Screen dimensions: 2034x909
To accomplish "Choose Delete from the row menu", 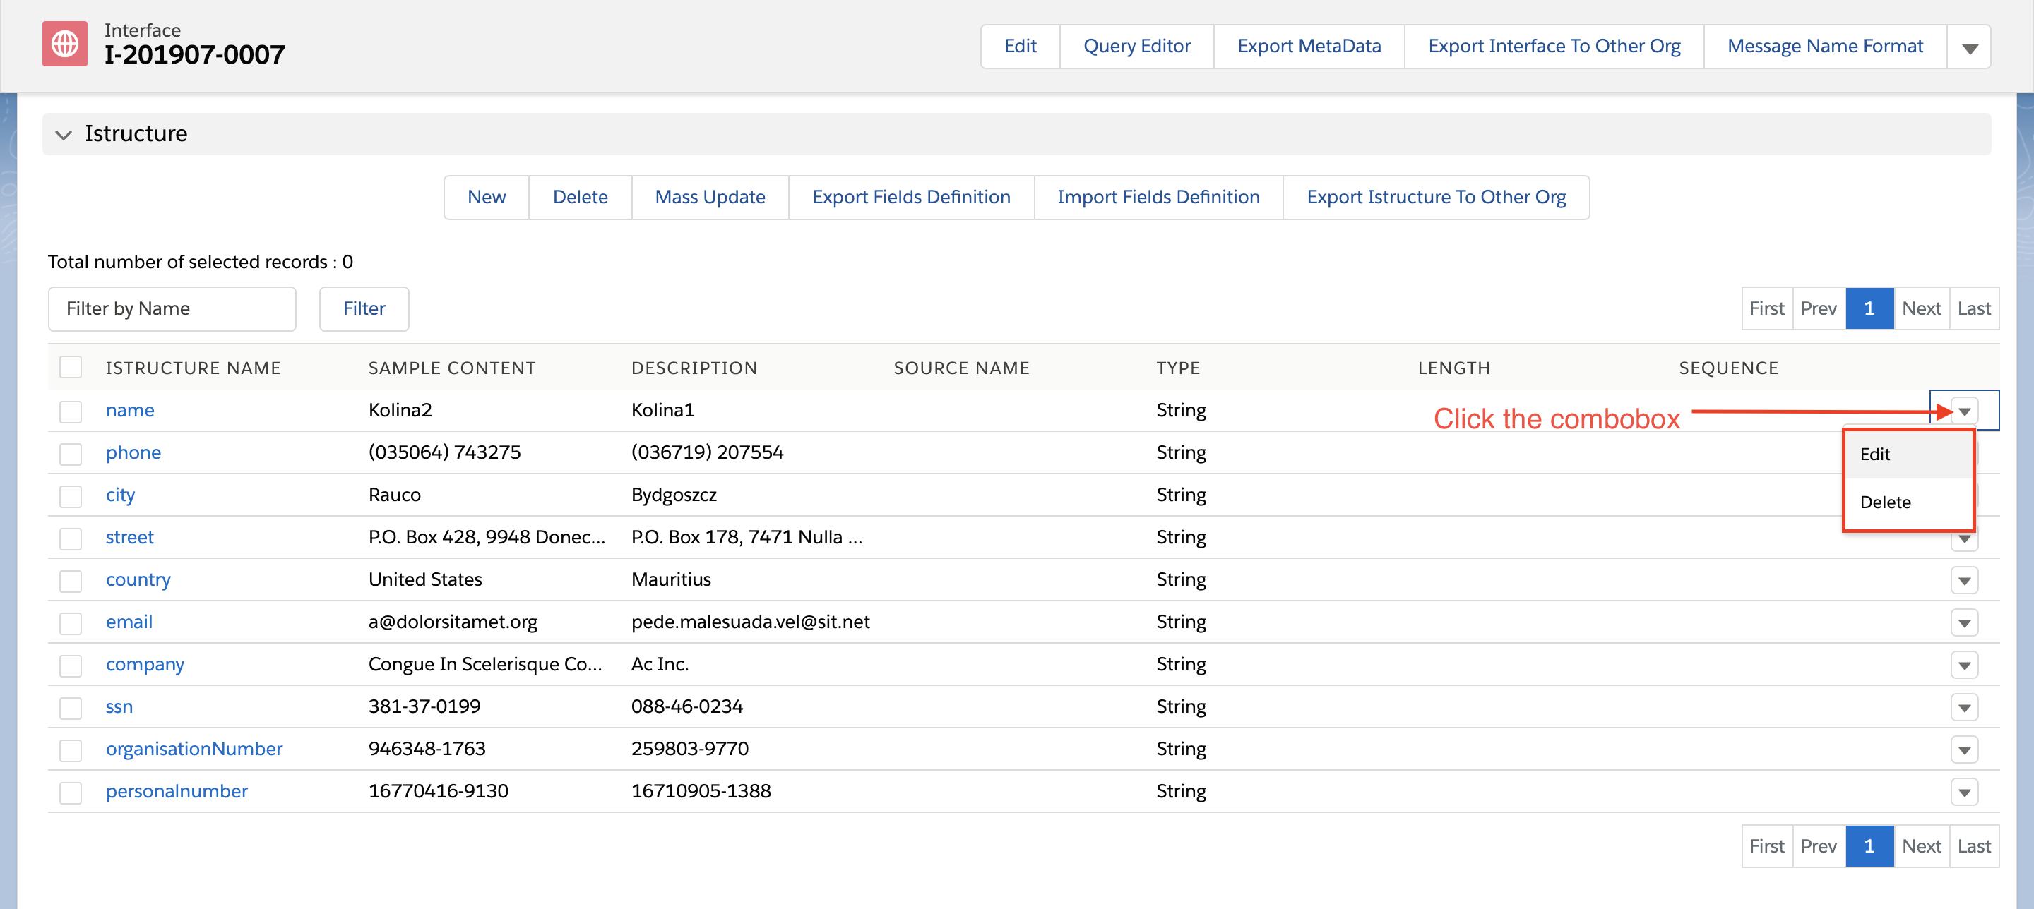I will tap(1885, 502).
